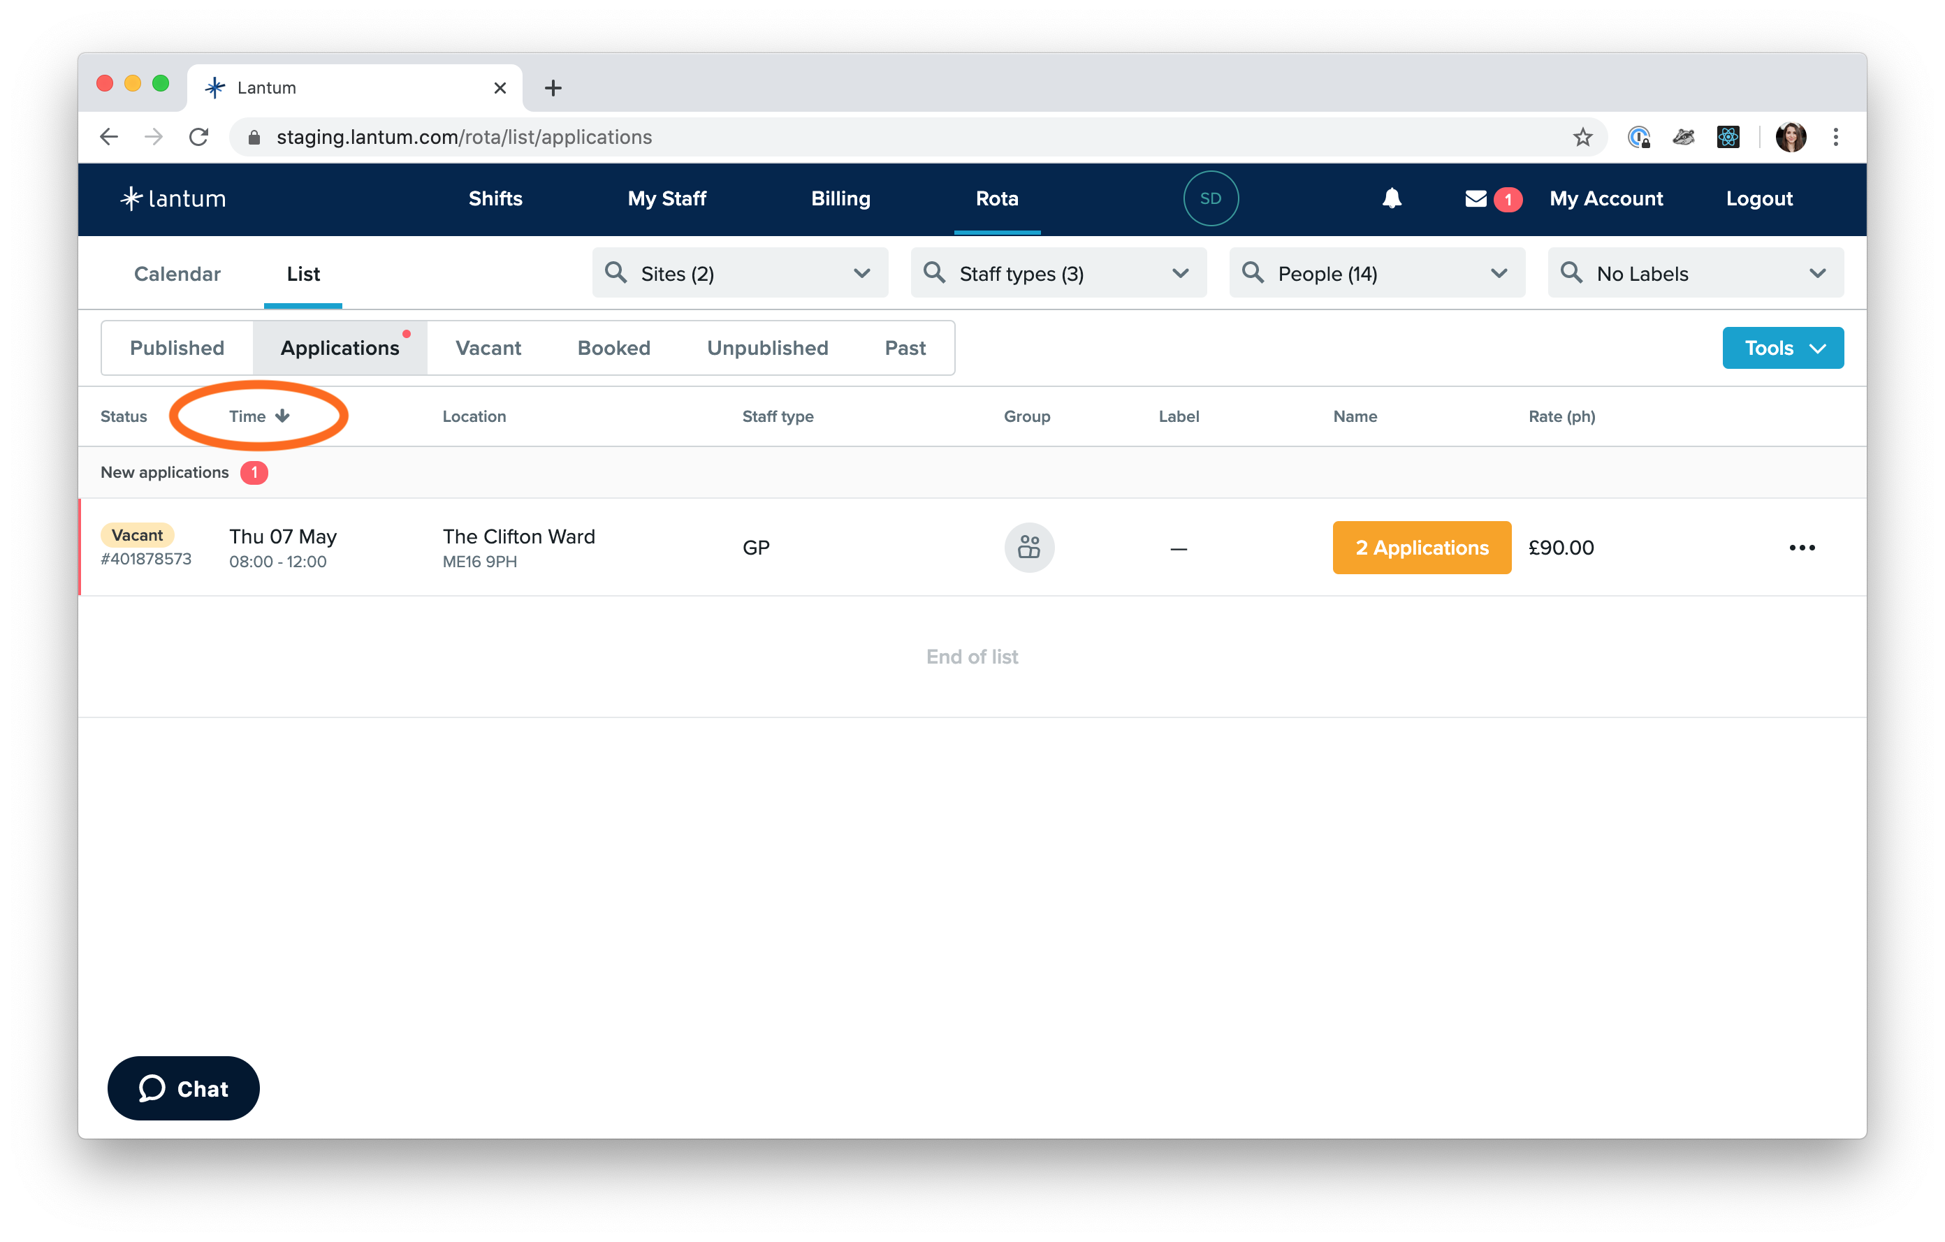Expand the People (14) dropdown
This screenshot has height=1242, width=1945.
[x=1377, y=273]
